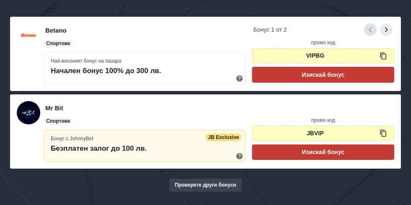This screenshot has width=411, height=205.
Task: Click the Безплатен залог до 100 лв. offer
Action: point(98,148)
